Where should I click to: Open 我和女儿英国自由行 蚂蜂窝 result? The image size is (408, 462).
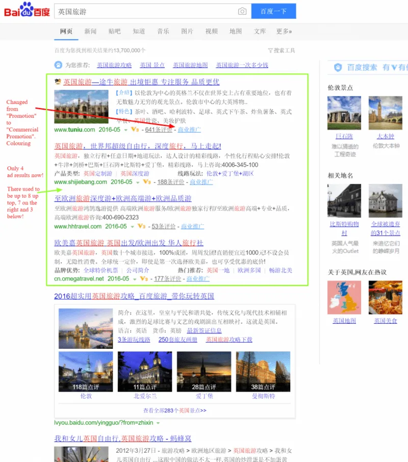point(123,439)
